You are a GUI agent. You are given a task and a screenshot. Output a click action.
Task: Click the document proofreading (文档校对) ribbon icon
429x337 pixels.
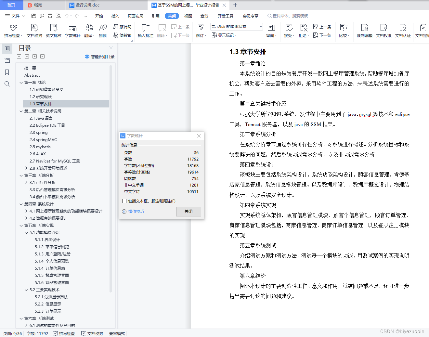point(34,31)
